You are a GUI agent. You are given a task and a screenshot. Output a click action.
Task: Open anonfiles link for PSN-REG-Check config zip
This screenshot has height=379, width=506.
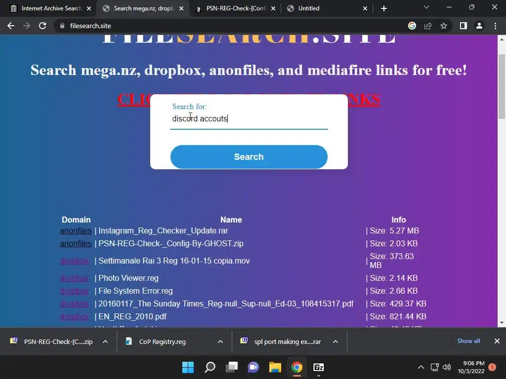click(76, 244)
